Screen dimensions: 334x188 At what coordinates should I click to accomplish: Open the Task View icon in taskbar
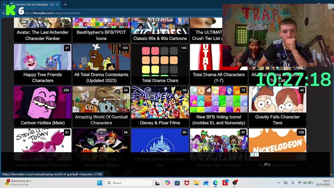(x=157, y=183)
